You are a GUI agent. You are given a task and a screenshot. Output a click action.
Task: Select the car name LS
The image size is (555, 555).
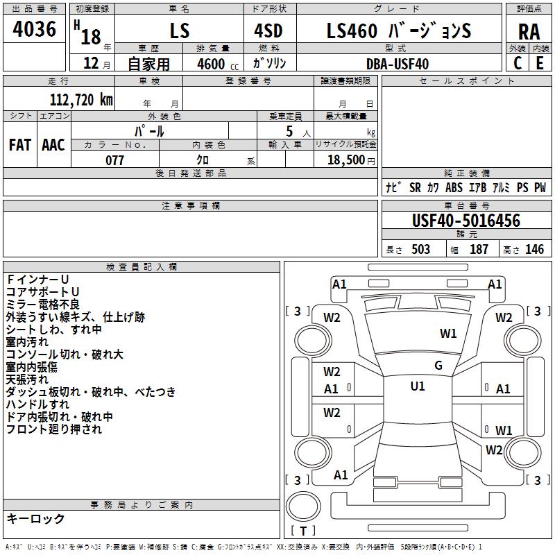click(180, 31)
